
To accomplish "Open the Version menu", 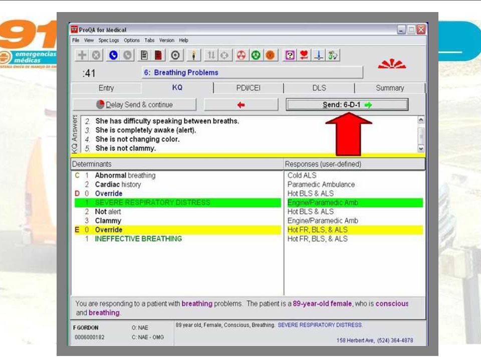I will [166, 40].
